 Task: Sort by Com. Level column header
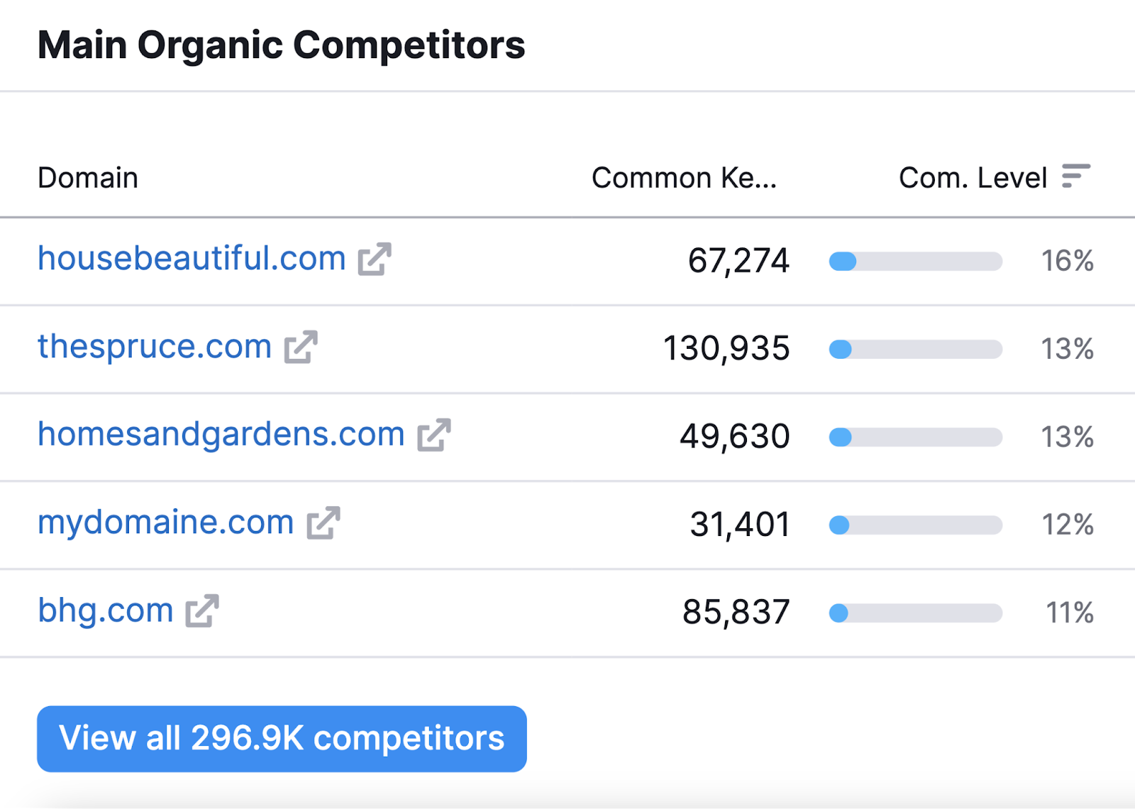[973, 178]
